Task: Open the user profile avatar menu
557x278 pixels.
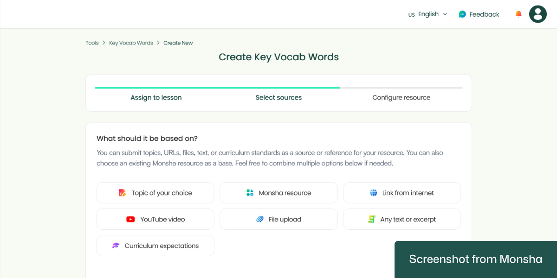Action: [538, 14]
